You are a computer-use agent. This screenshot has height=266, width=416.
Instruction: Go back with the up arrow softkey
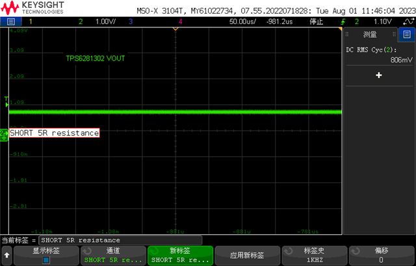click(6, 256)
